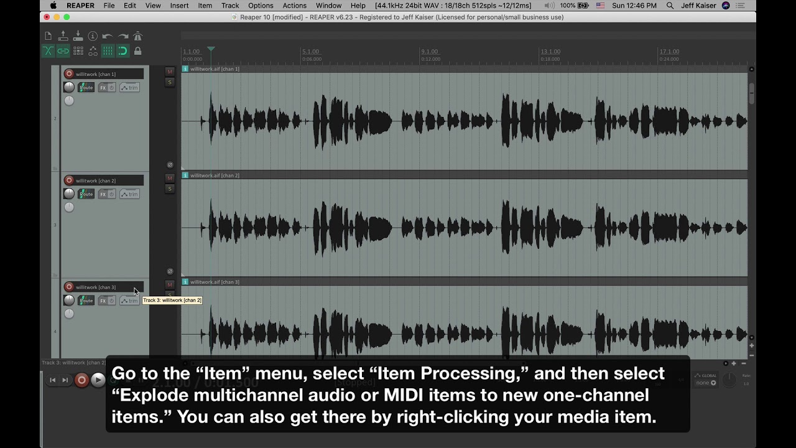Open the Options menu
Image resolution: width=796 pixels, height=448 pixels.
(x=261, y=6)
